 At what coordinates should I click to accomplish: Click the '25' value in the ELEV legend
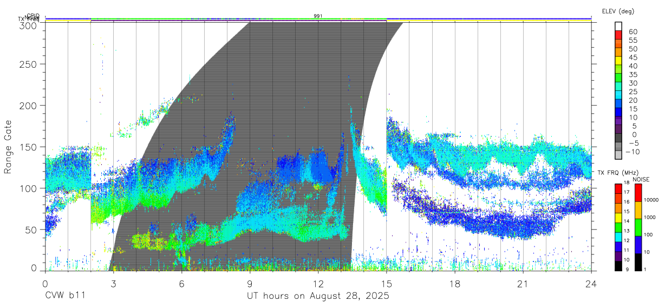pos(633,92)
